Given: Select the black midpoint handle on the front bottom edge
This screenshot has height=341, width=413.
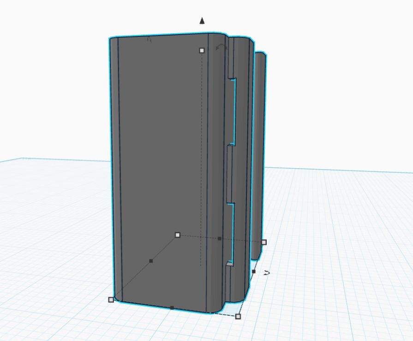Looking at the screenshot, I should click(172, 307).
